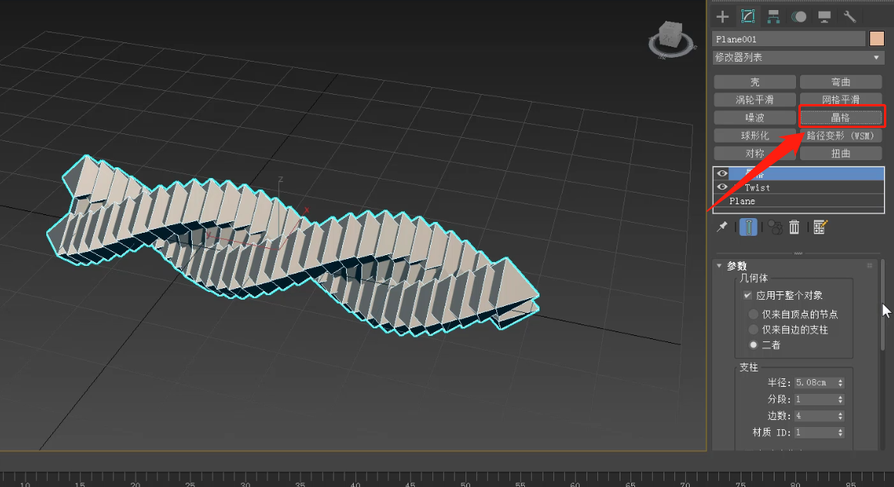Image resolution: width=894 pixels, height=487 pixels.
Task: Open the Motion panel tab
Action: point(798,16)
